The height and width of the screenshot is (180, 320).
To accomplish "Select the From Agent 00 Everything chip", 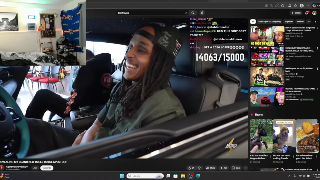I will (269, 22).
